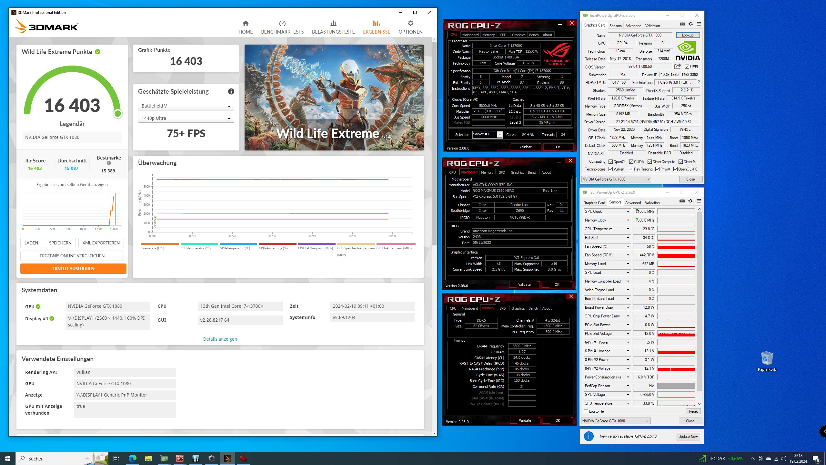Click the OneDrive cloud tray icon
The width and height of the screenshot is (826, 465).
click(x=768, y=459)
